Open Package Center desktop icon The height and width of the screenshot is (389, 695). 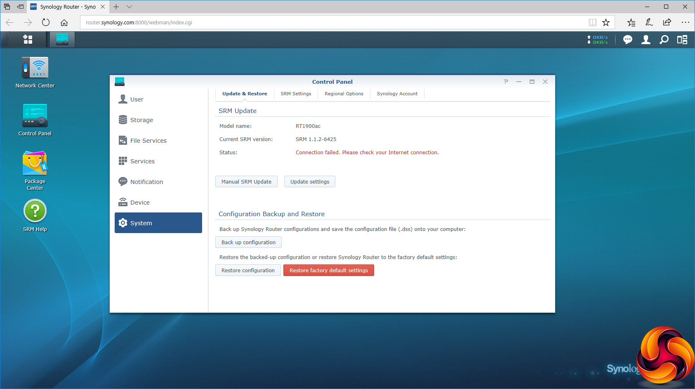click(35, 171)
